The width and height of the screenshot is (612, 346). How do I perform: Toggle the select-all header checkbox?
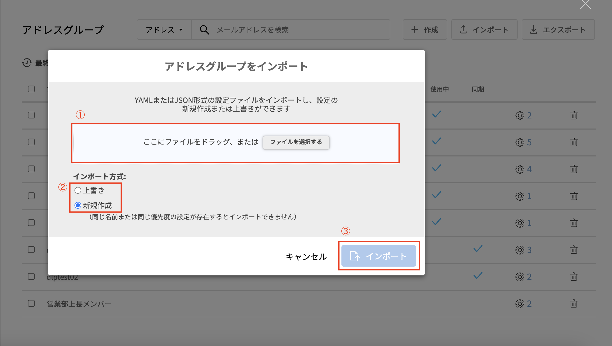point(31,89)
